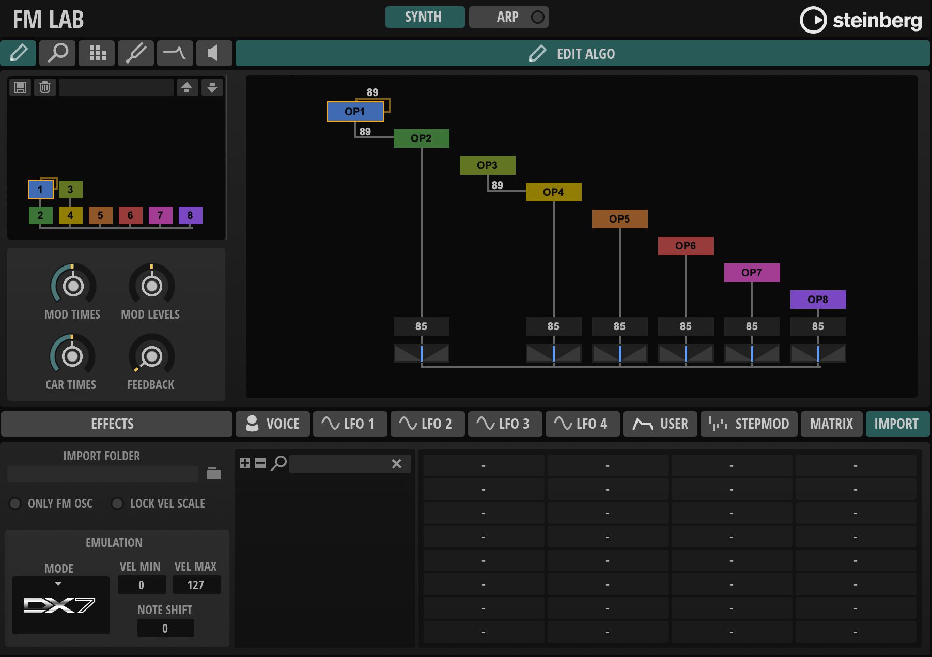Open the MATRIX tab
Screen dimensions: 932x657
coord(831,424)
